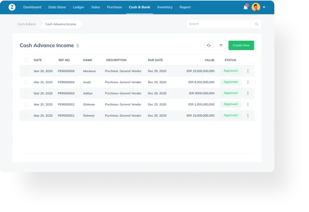
Task: Sort by the VALUE column header
Action: click(209, 60)
